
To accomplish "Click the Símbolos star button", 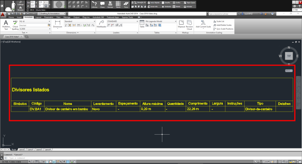I will [166, 6].
